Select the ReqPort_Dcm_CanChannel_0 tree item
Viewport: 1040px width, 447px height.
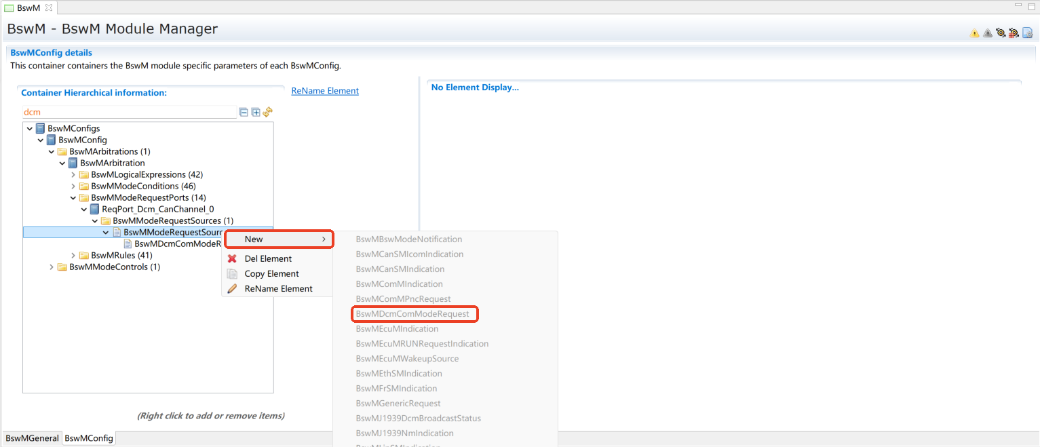pos(157,209)
